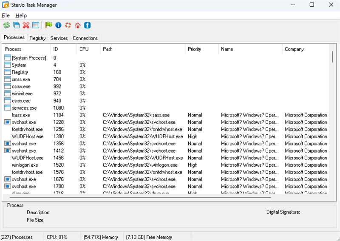Viewport: 340px width, 241px height.
Task: Sort by the Name column header
Action: click(250, 49)
